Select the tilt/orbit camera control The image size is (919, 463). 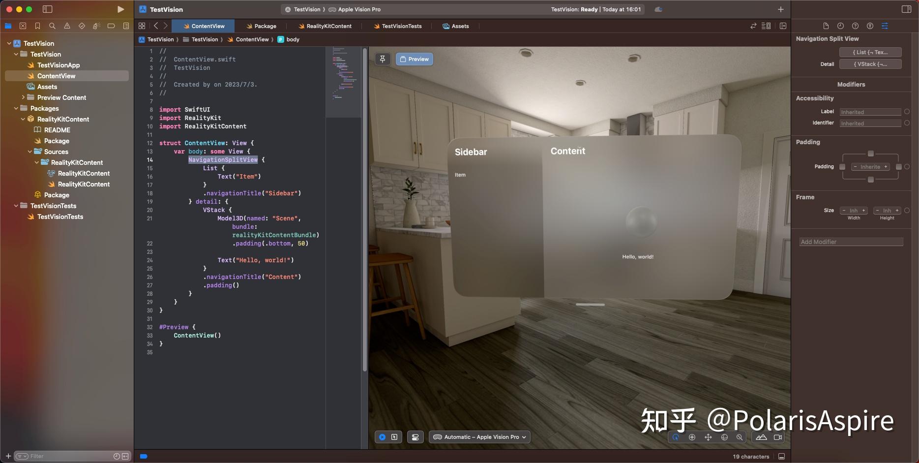pos(692,437)
